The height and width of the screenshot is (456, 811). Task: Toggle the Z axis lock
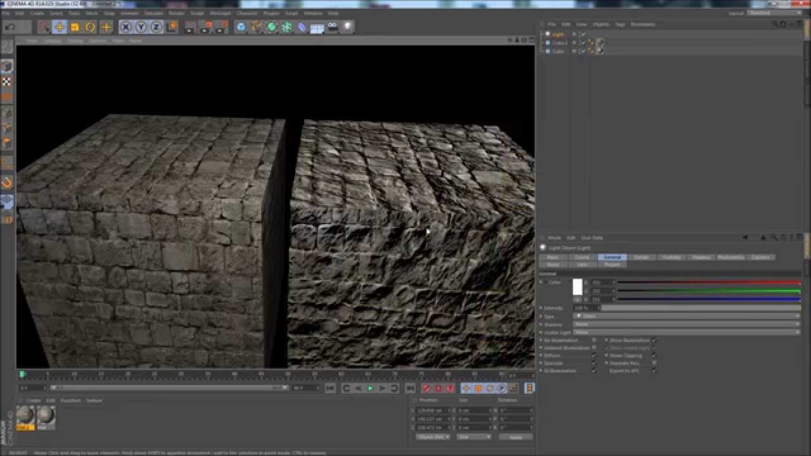point(156,27)
